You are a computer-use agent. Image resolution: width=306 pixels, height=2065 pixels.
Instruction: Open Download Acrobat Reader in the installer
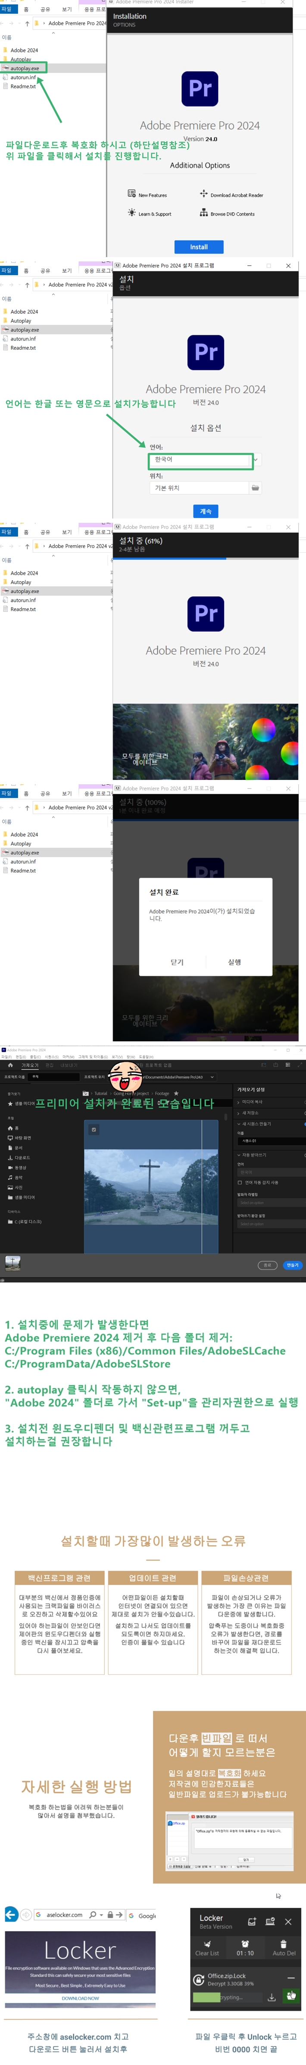coord(232,194)
